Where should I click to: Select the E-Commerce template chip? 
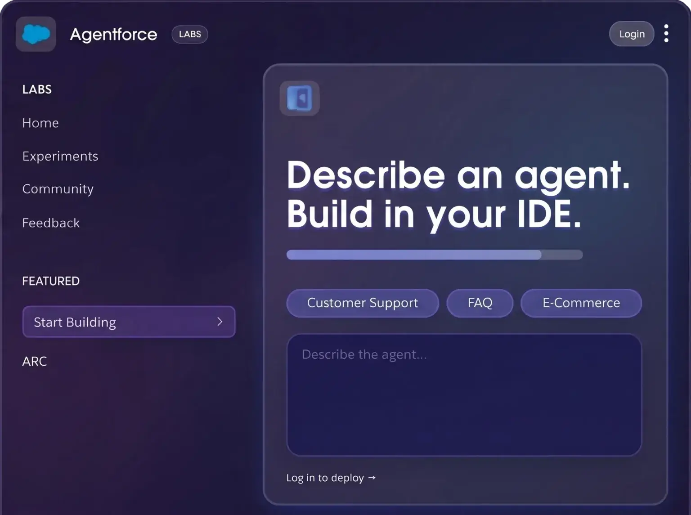coord(581,303)
